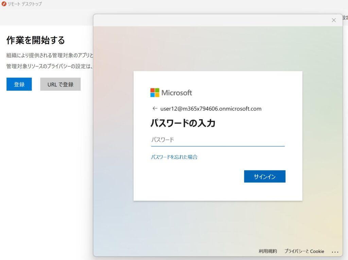The height and width of the screenshot is (260, 348).
Task: Open the three-dots more options menu
Action: pyautogui.click(x=335, y=252)
